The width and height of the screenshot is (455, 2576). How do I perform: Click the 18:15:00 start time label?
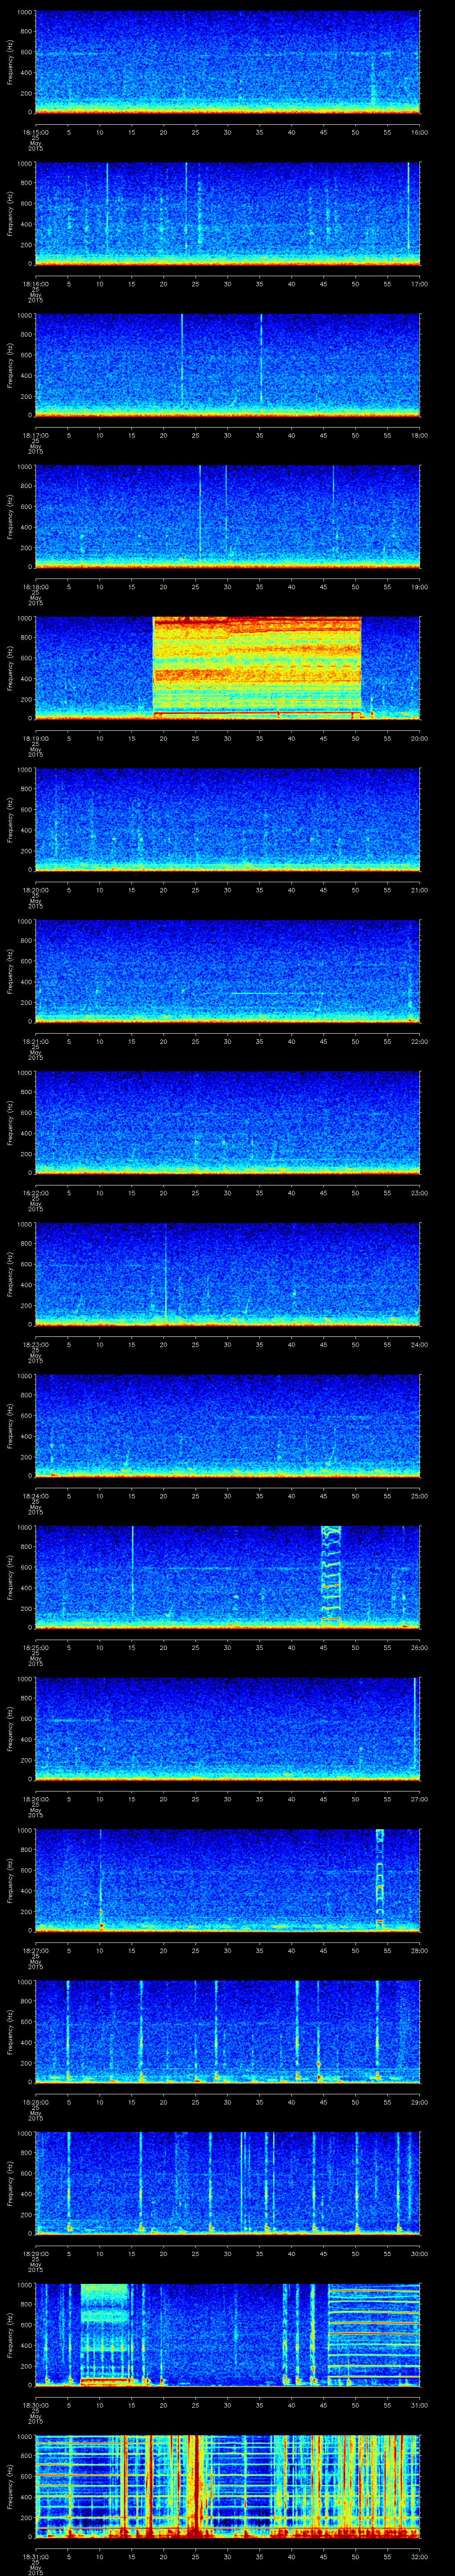[x=35, y=131]
